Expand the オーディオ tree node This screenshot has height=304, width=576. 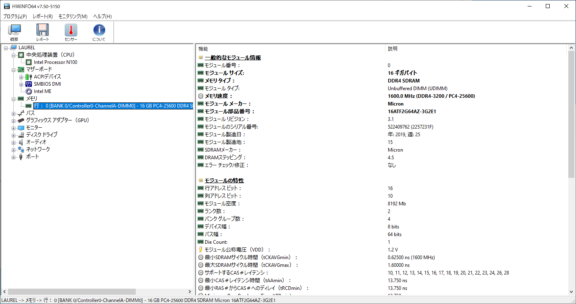tap(14, 142)
